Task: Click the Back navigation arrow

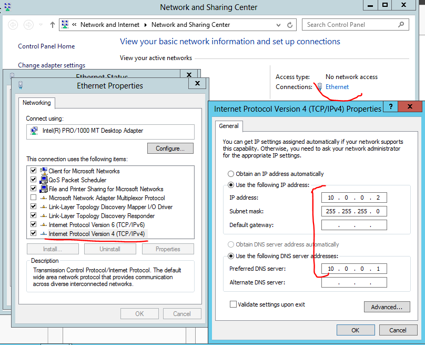Action: (13, 25)
